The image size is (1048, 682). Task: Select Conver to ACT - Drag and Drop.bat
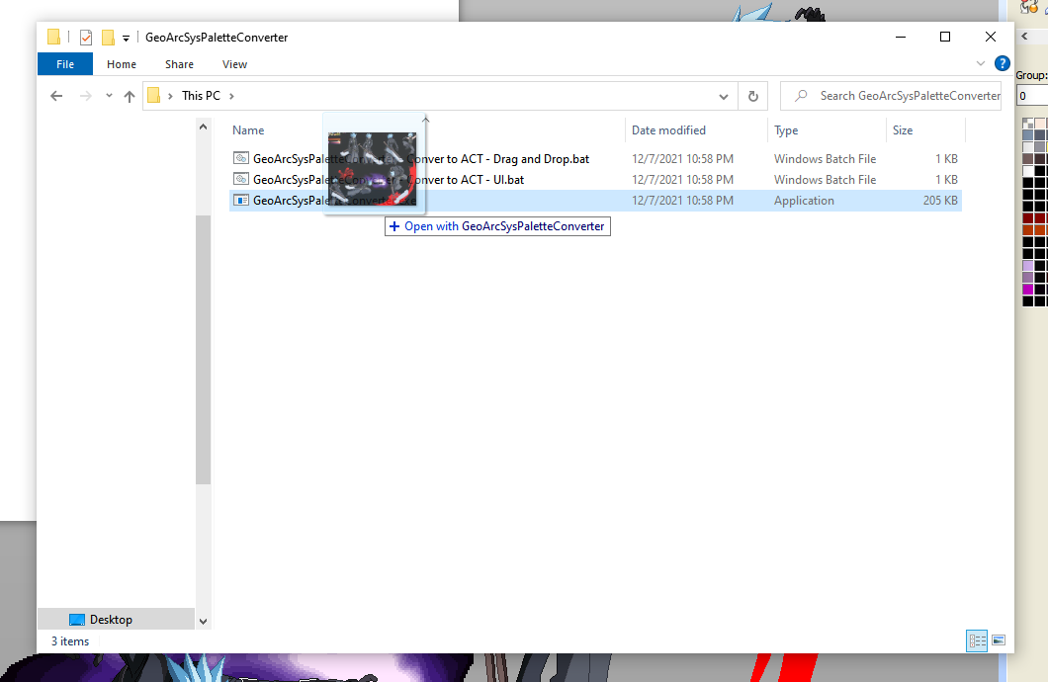click(595, 159)
